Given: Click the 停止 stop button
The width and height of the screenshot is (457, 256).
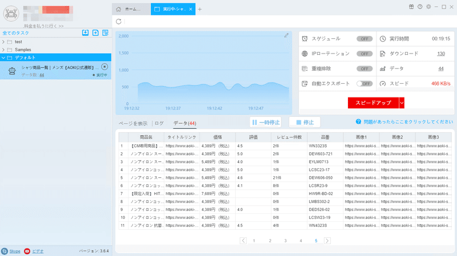Looking at the screenshot, I should (x=304, y=122).
